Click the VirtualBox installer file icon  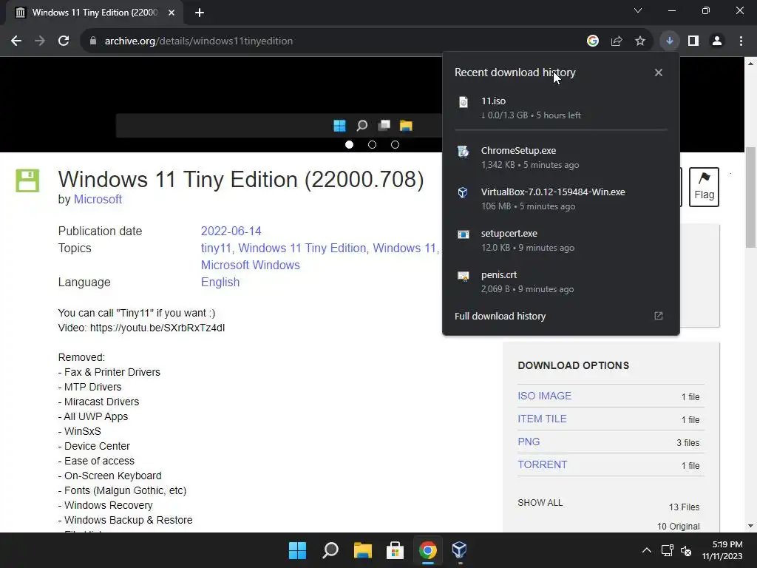coord(463,193)
